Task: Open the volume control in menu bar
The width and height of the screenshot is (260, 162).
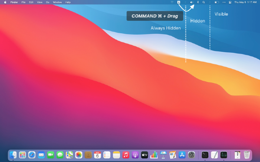Action: pyautogui.click(x=192, y=2)
